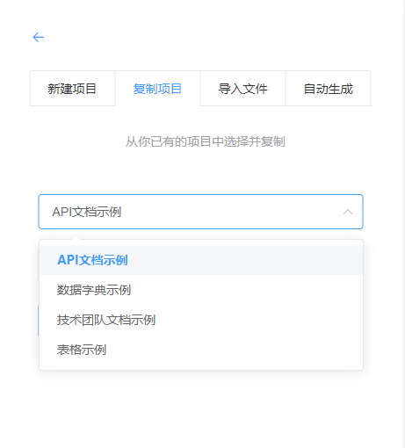Collapse the project select via the chevron icon
This screenshot has height=448, width=405.
[348, 212]
